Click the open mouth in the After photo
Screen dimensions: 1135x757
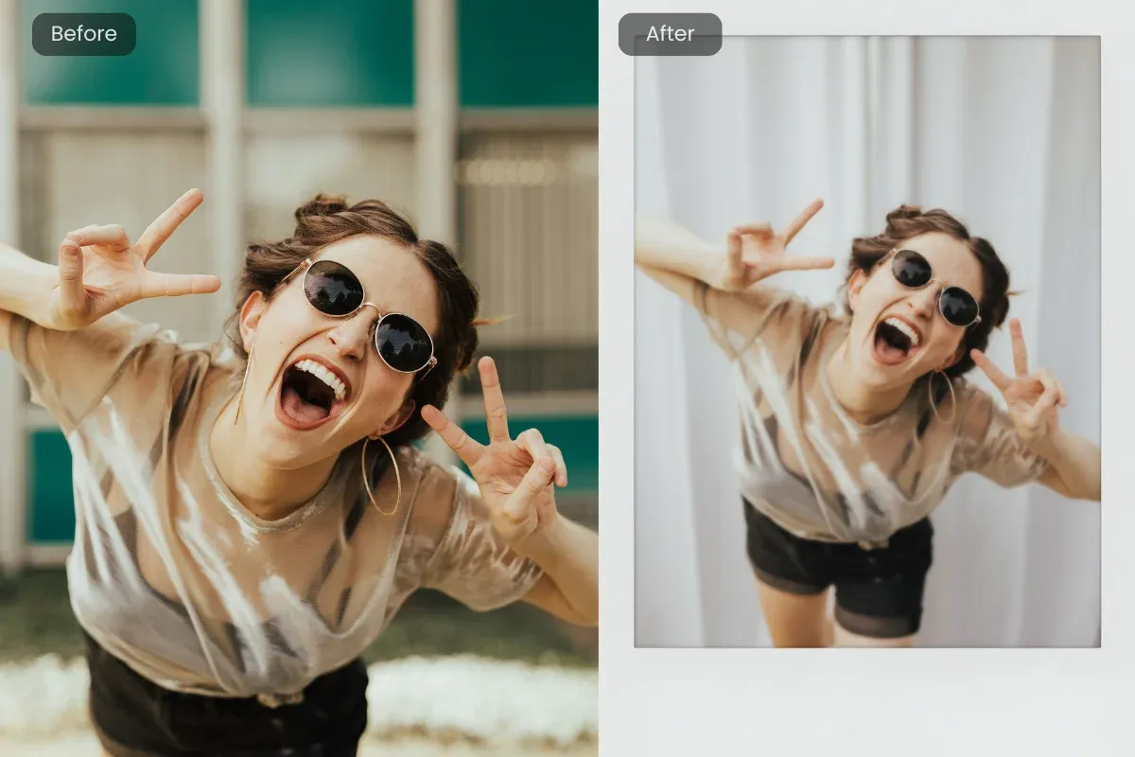[x=894, y=339]
